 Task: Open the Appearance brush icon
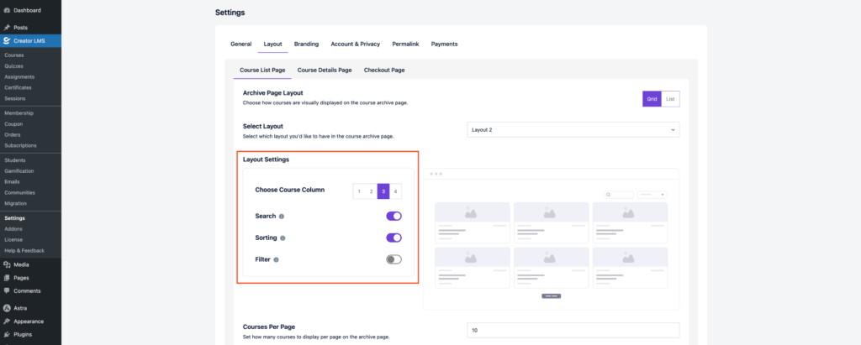click(7, 321)
